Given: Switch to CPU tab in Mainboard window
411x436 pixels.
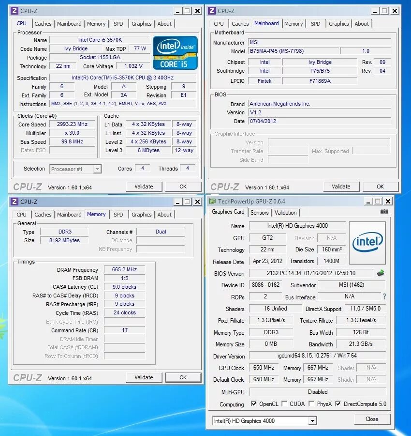Looking at the screenshot, I should click(x=219, y=24).
